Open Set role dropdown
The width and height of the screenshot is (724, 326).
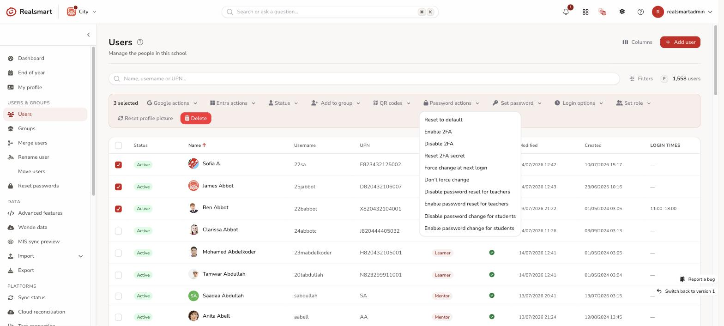[633, 103]
